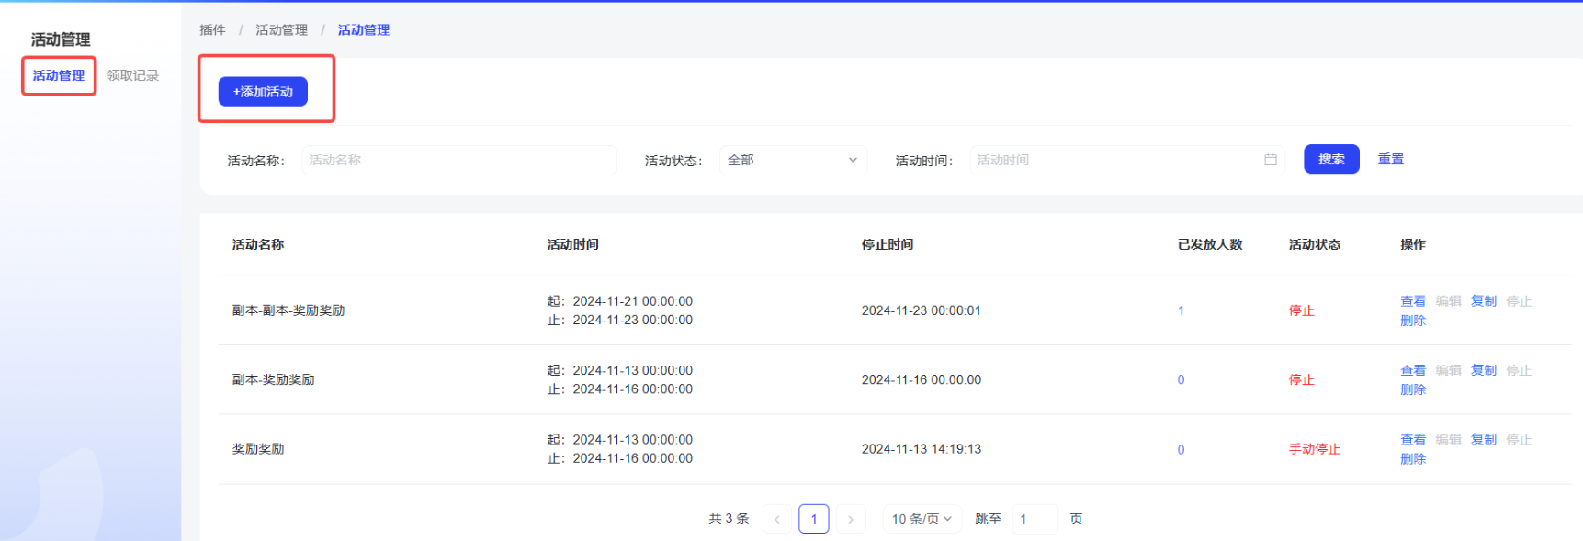
Task: Click 删除 for the 副本-副本-奖励奖励 row
Action: click(x=1412, y=321)
